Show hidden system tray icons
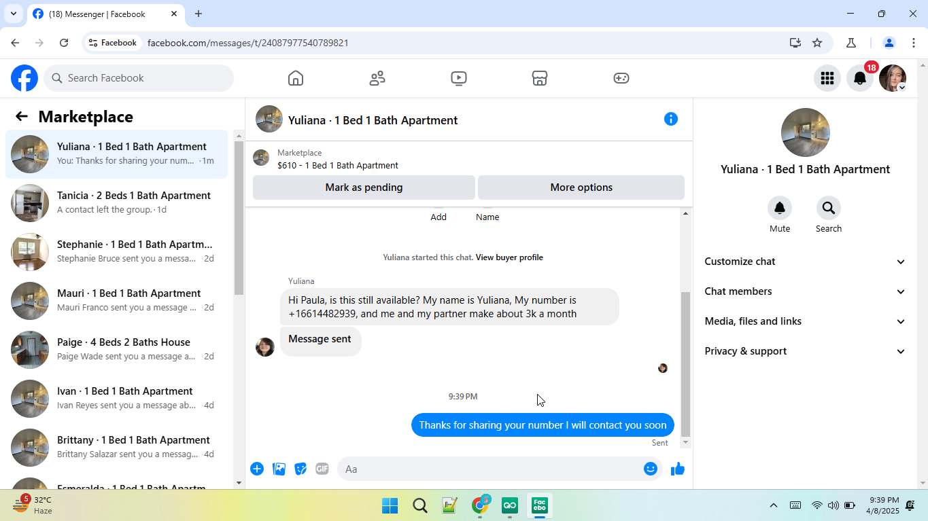This screenshot has height=521, width=928. point(773,505)
